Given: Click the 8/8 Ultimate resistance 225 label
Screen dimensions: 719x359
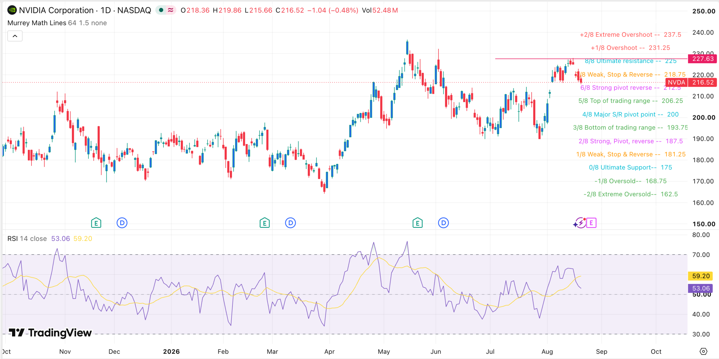Looking at the screenshot, I should 631,61.
